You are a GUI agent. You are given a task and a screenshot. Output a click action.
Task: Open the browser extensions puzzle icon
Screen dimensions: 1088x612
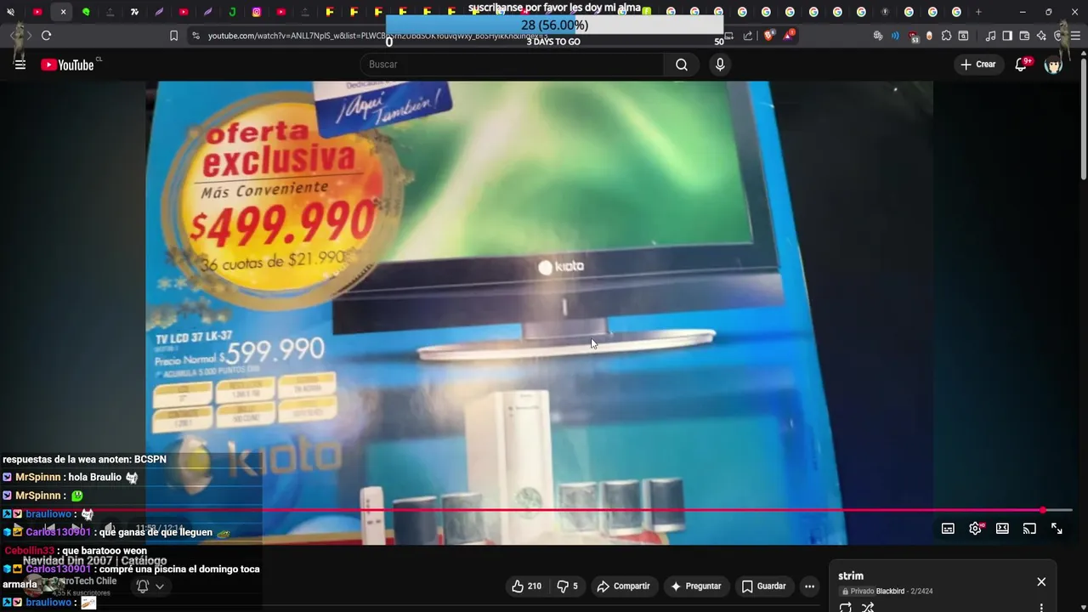(946, 36)
